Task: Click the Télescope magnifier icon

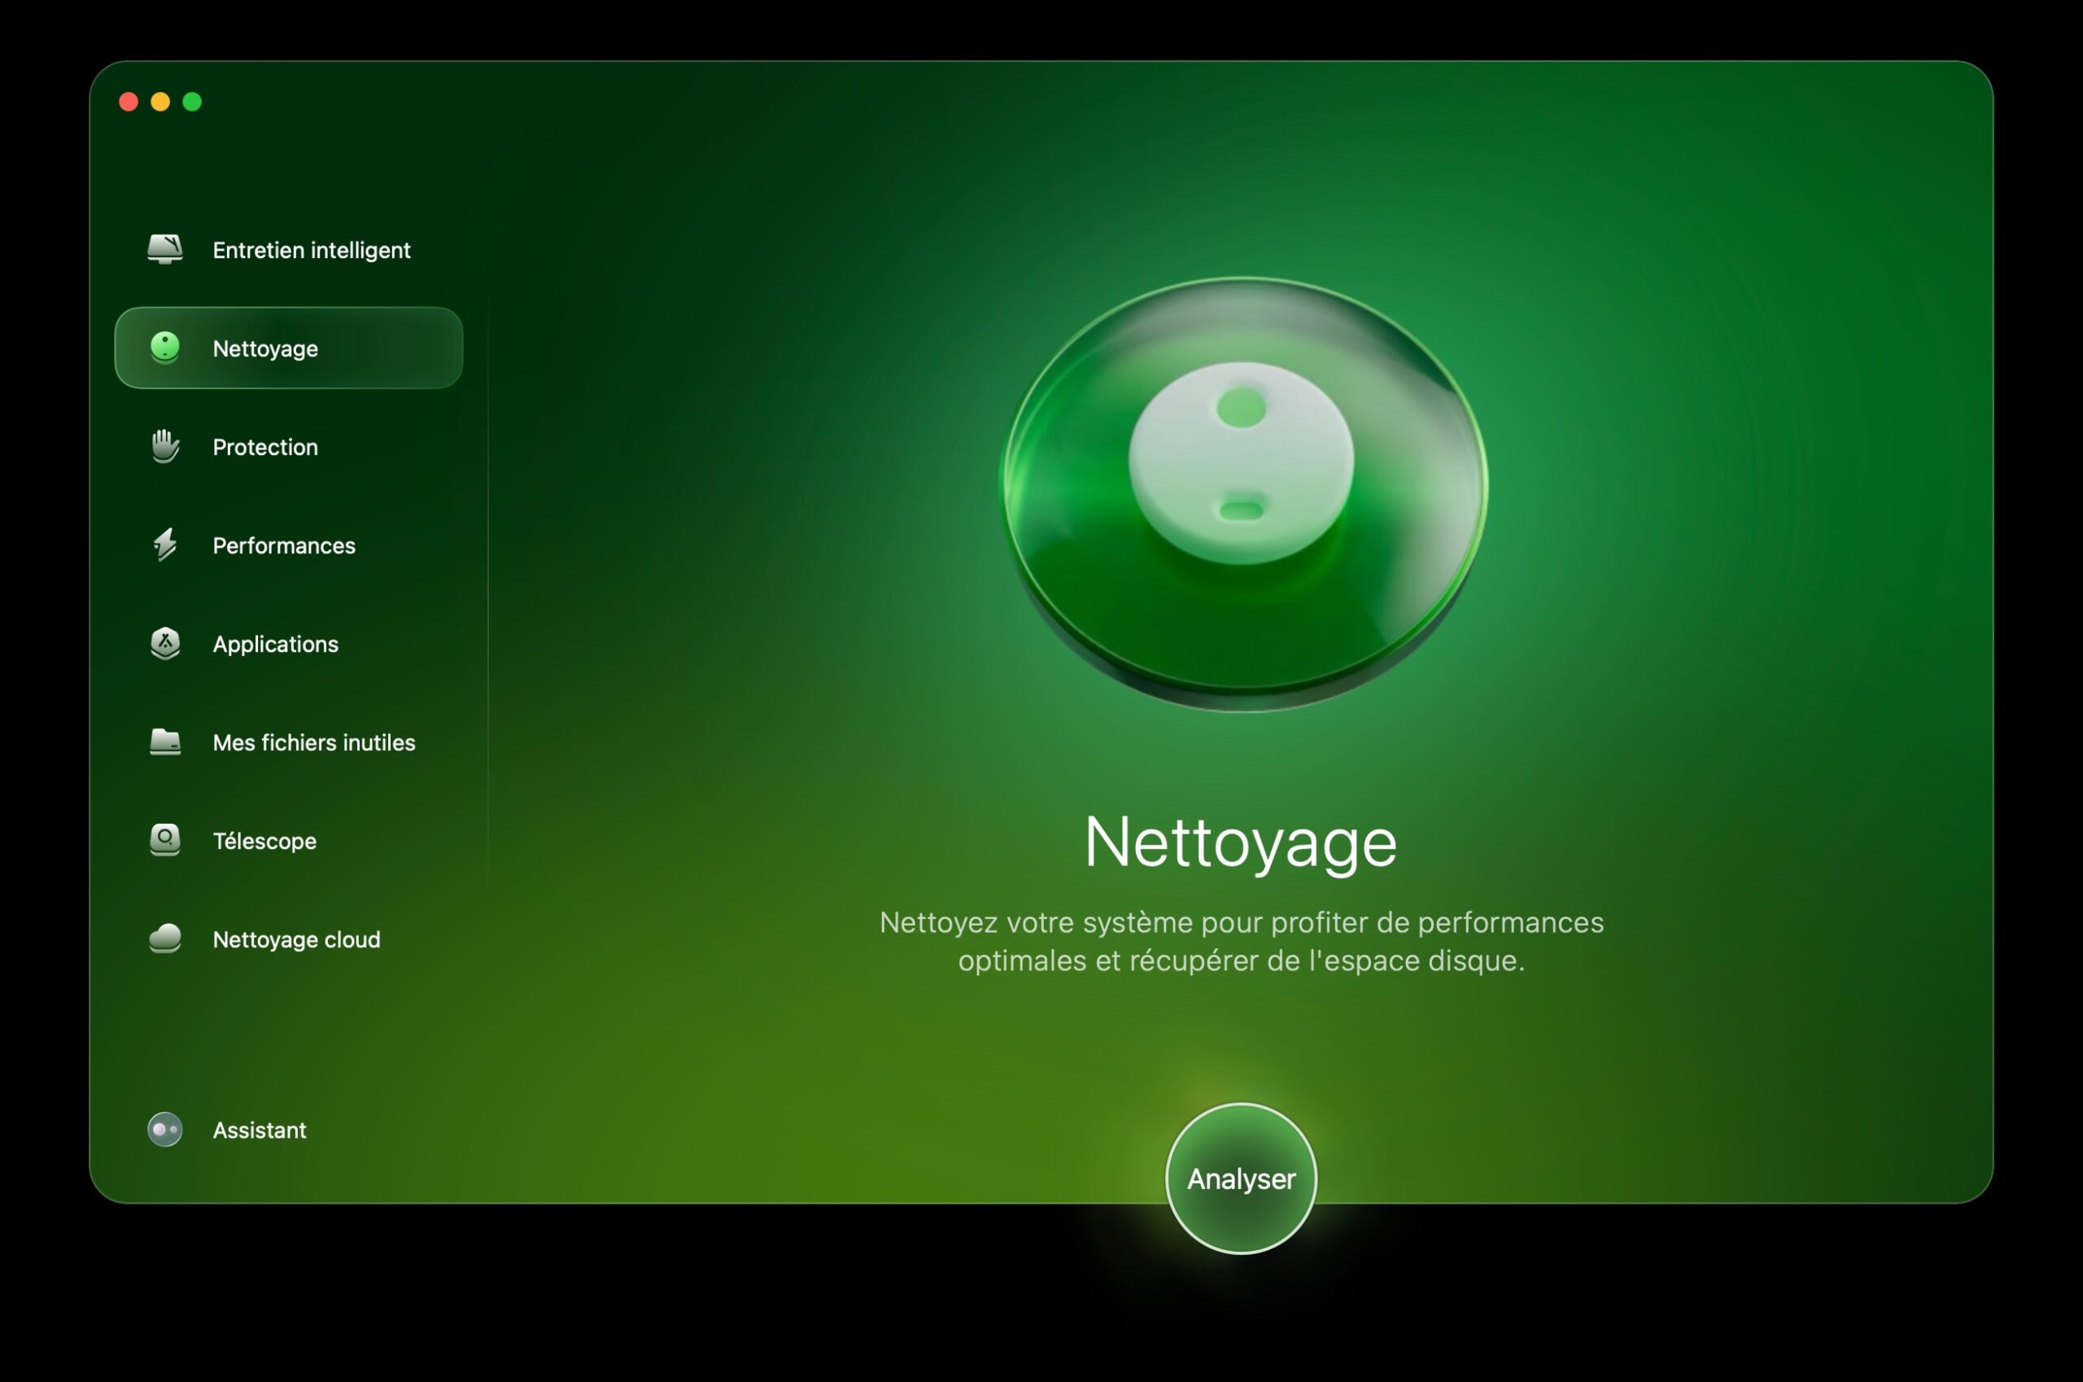Action: tap(165, 840)
